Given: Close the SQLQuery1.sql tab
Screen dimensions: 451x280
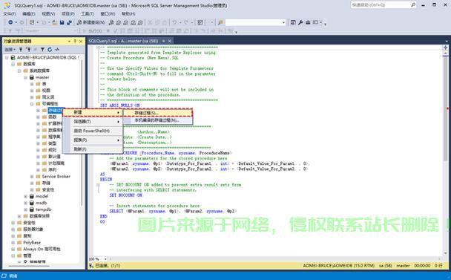Looking at the screenshot, I should coord(170,41).
